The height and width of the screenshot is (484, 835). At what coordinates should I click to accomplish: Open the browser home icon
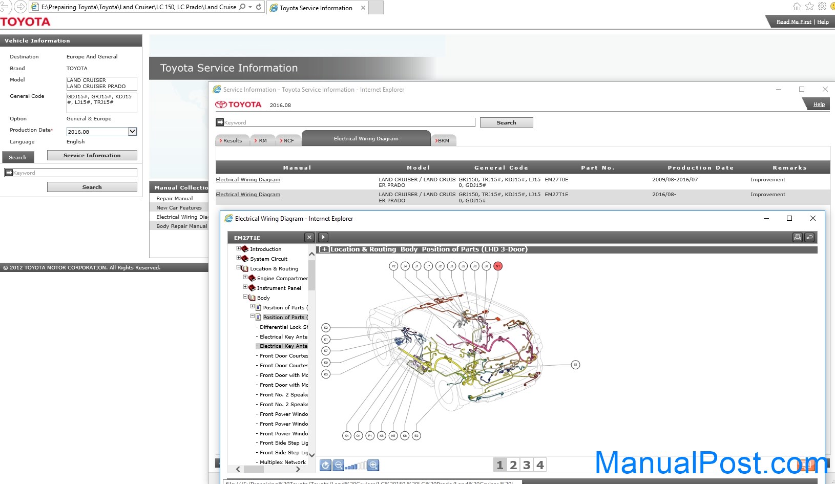797,7
